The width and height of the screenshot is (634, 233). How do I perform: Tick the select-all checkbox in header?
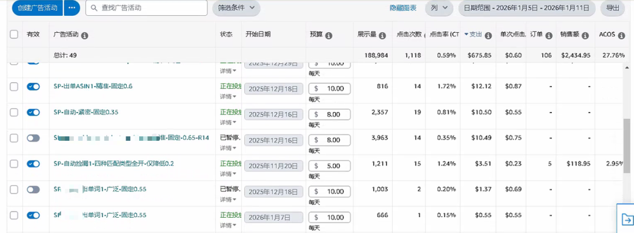(x=14, y=35)
